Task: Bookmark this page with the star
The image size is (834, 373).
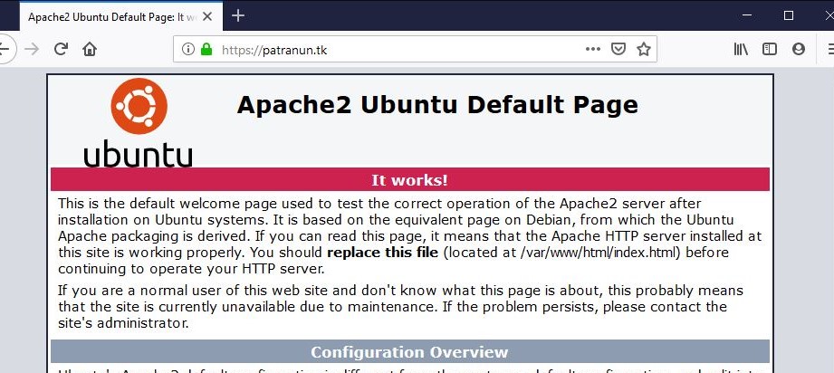Action: [644, 49]
